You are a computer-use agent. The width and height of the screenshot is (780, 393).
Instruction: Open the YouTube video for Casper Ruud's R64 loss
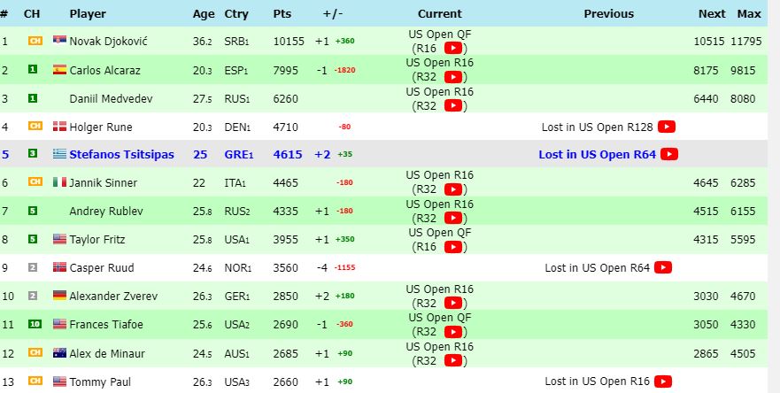[x=662, y=267]
